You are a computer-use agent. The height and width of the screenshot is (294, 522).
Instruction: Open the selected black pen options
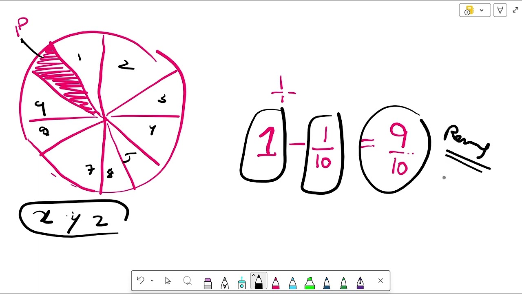pos(259,281)
